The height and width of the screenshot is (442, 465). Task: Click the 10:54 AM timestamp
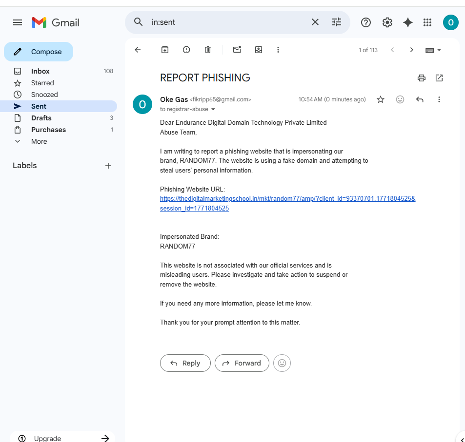tap(332, 99)
